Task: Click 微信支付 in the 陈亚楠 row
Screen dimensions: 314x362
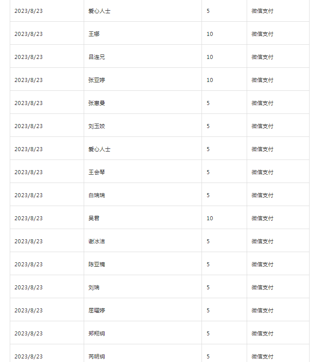Action: [262, 265]
